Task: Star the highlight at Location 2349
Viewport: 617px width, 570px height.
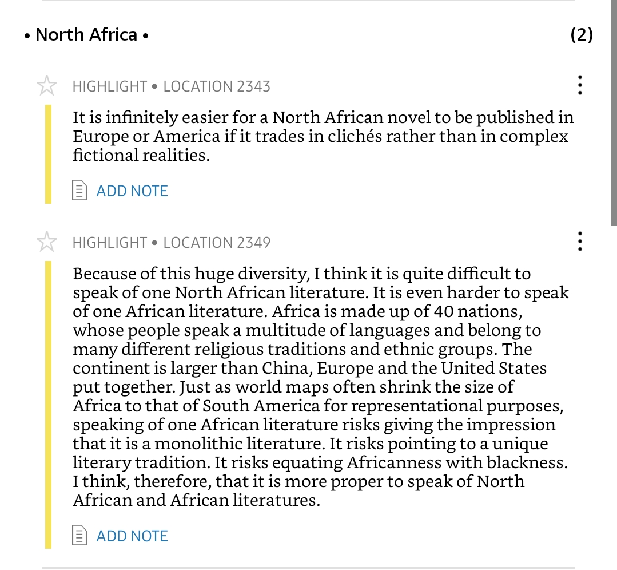Action: coord(47,243)
